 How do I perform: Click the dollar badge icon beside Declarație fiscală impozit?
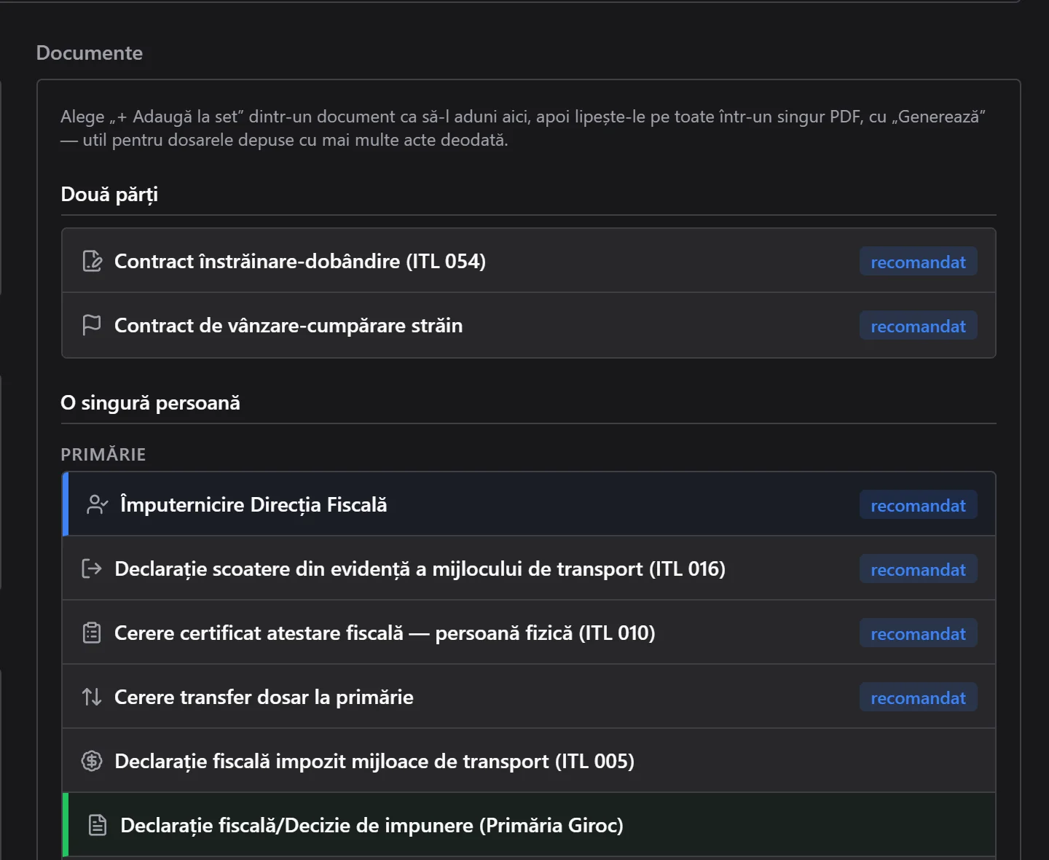(x=92, y=761)
